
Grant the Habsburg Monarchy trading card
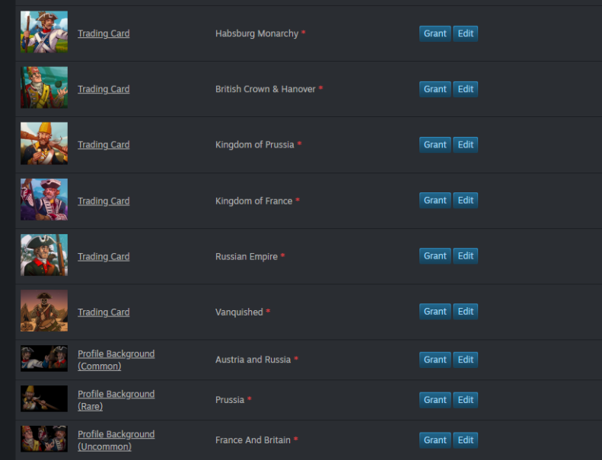435,33
